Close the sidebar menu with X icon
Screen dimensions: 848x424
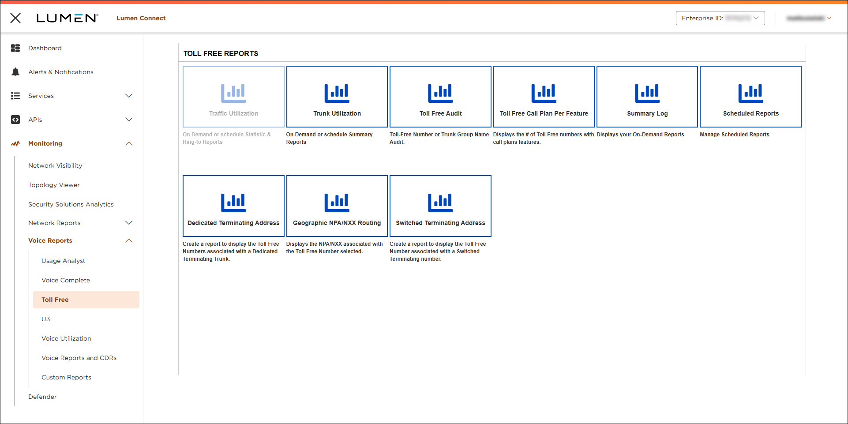click(15, 18)
